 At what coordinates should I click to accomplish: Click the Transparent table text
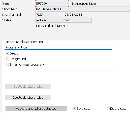84,4
